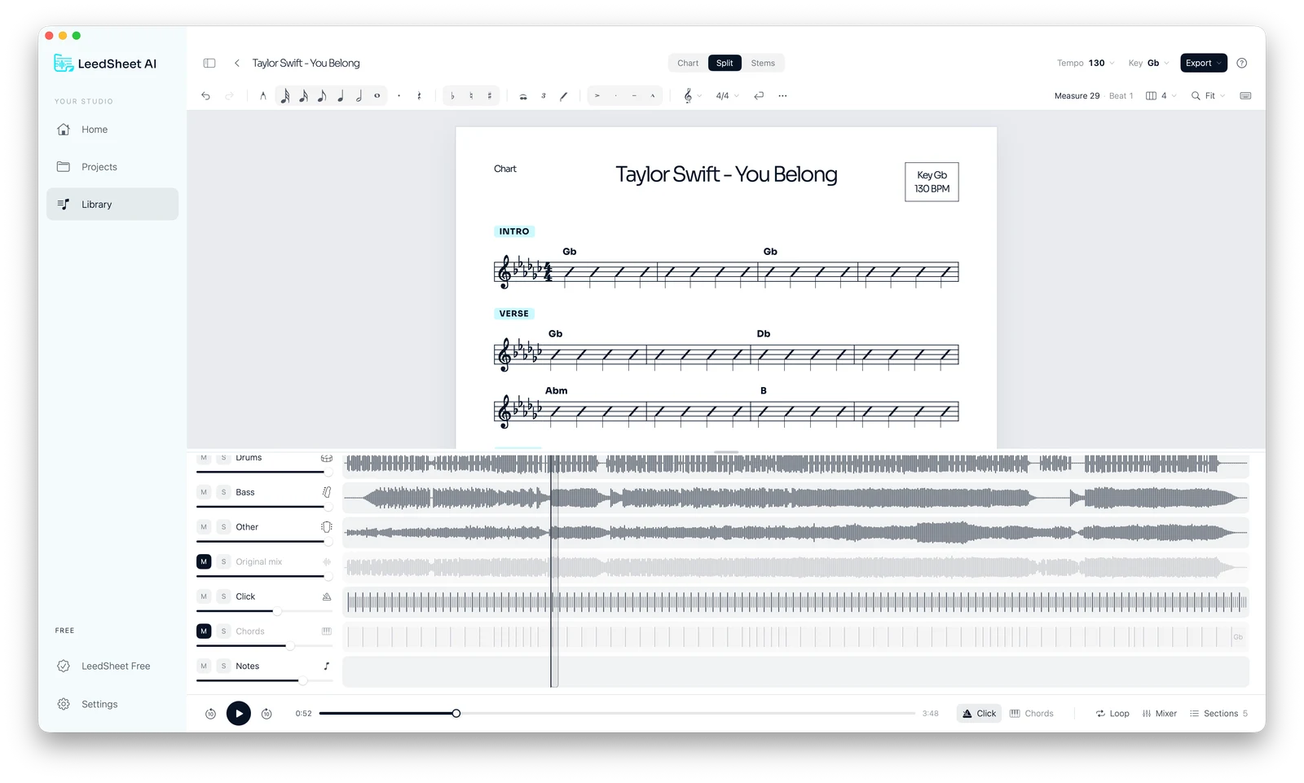The height and width of the screenshot is (783, 1304).
Task: Adjust the Click track volume slider
Action: [277, 611]
